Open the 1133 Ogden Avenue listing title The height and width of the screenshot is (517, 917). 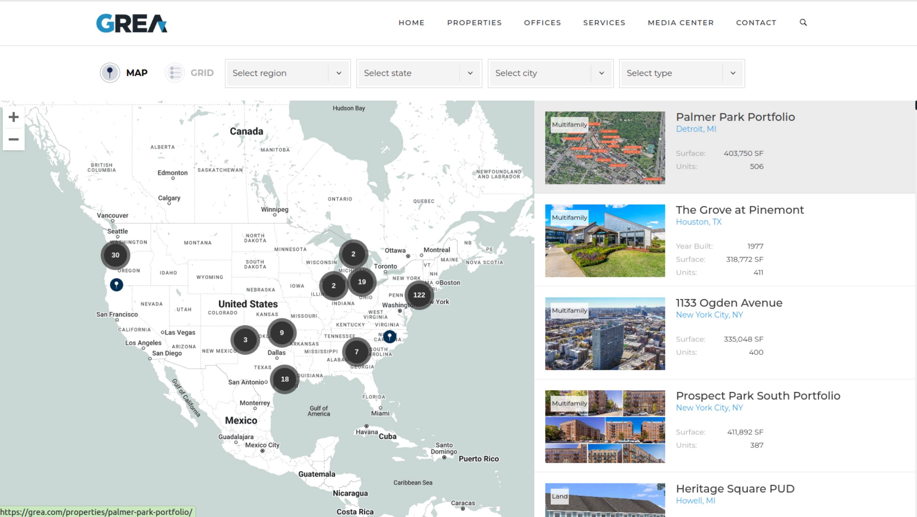click(729, 303)
